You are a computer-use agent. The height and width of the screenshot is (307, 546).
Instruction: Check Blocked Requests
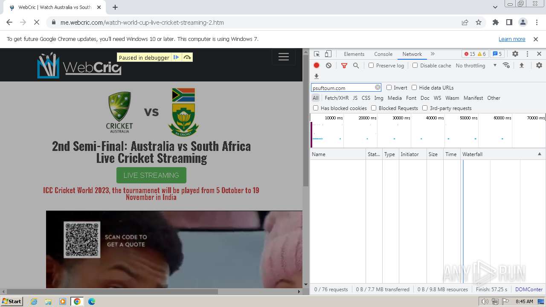click(374, 108)
